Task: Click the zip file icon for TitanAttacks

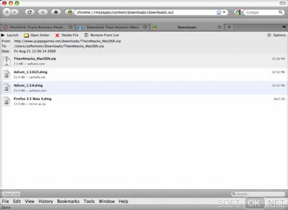Action: tap(6, 61)
